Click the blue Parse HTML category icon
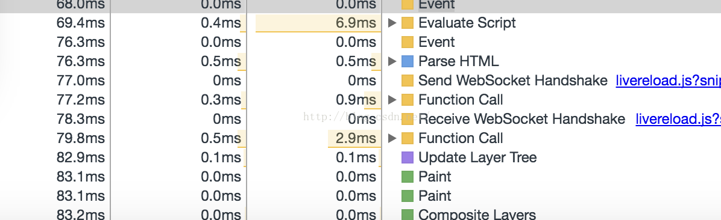721x220 pixels. [407, 61]
